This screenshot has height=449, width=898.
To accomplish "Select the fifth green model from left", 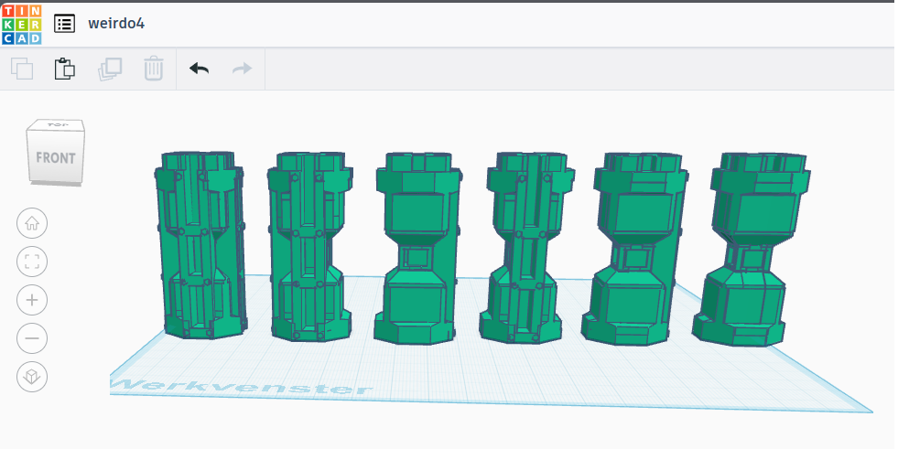I will pos(635,249).
